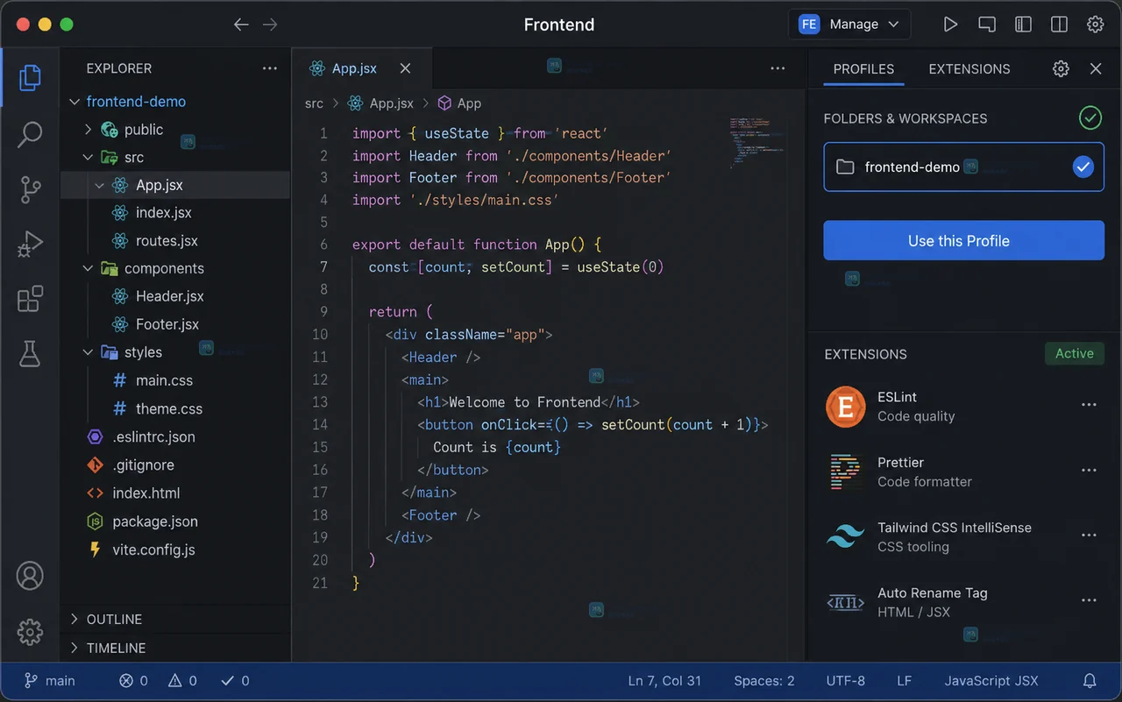Close the App.jsx editor tab
Viewport: 1122px width, 702px height.
(405, 68)
